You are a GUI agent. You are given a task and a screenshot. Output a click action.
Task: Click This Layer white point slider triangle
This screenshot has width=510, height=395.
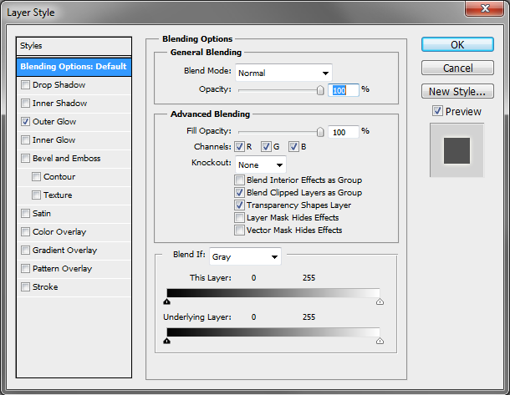click(x=380, y=301)
